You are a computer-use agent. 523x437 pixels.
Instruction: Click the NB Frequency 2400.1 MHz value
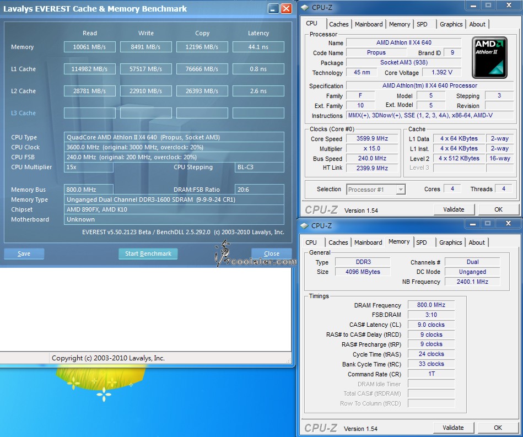pyautogui.click(x=472, y=282)
